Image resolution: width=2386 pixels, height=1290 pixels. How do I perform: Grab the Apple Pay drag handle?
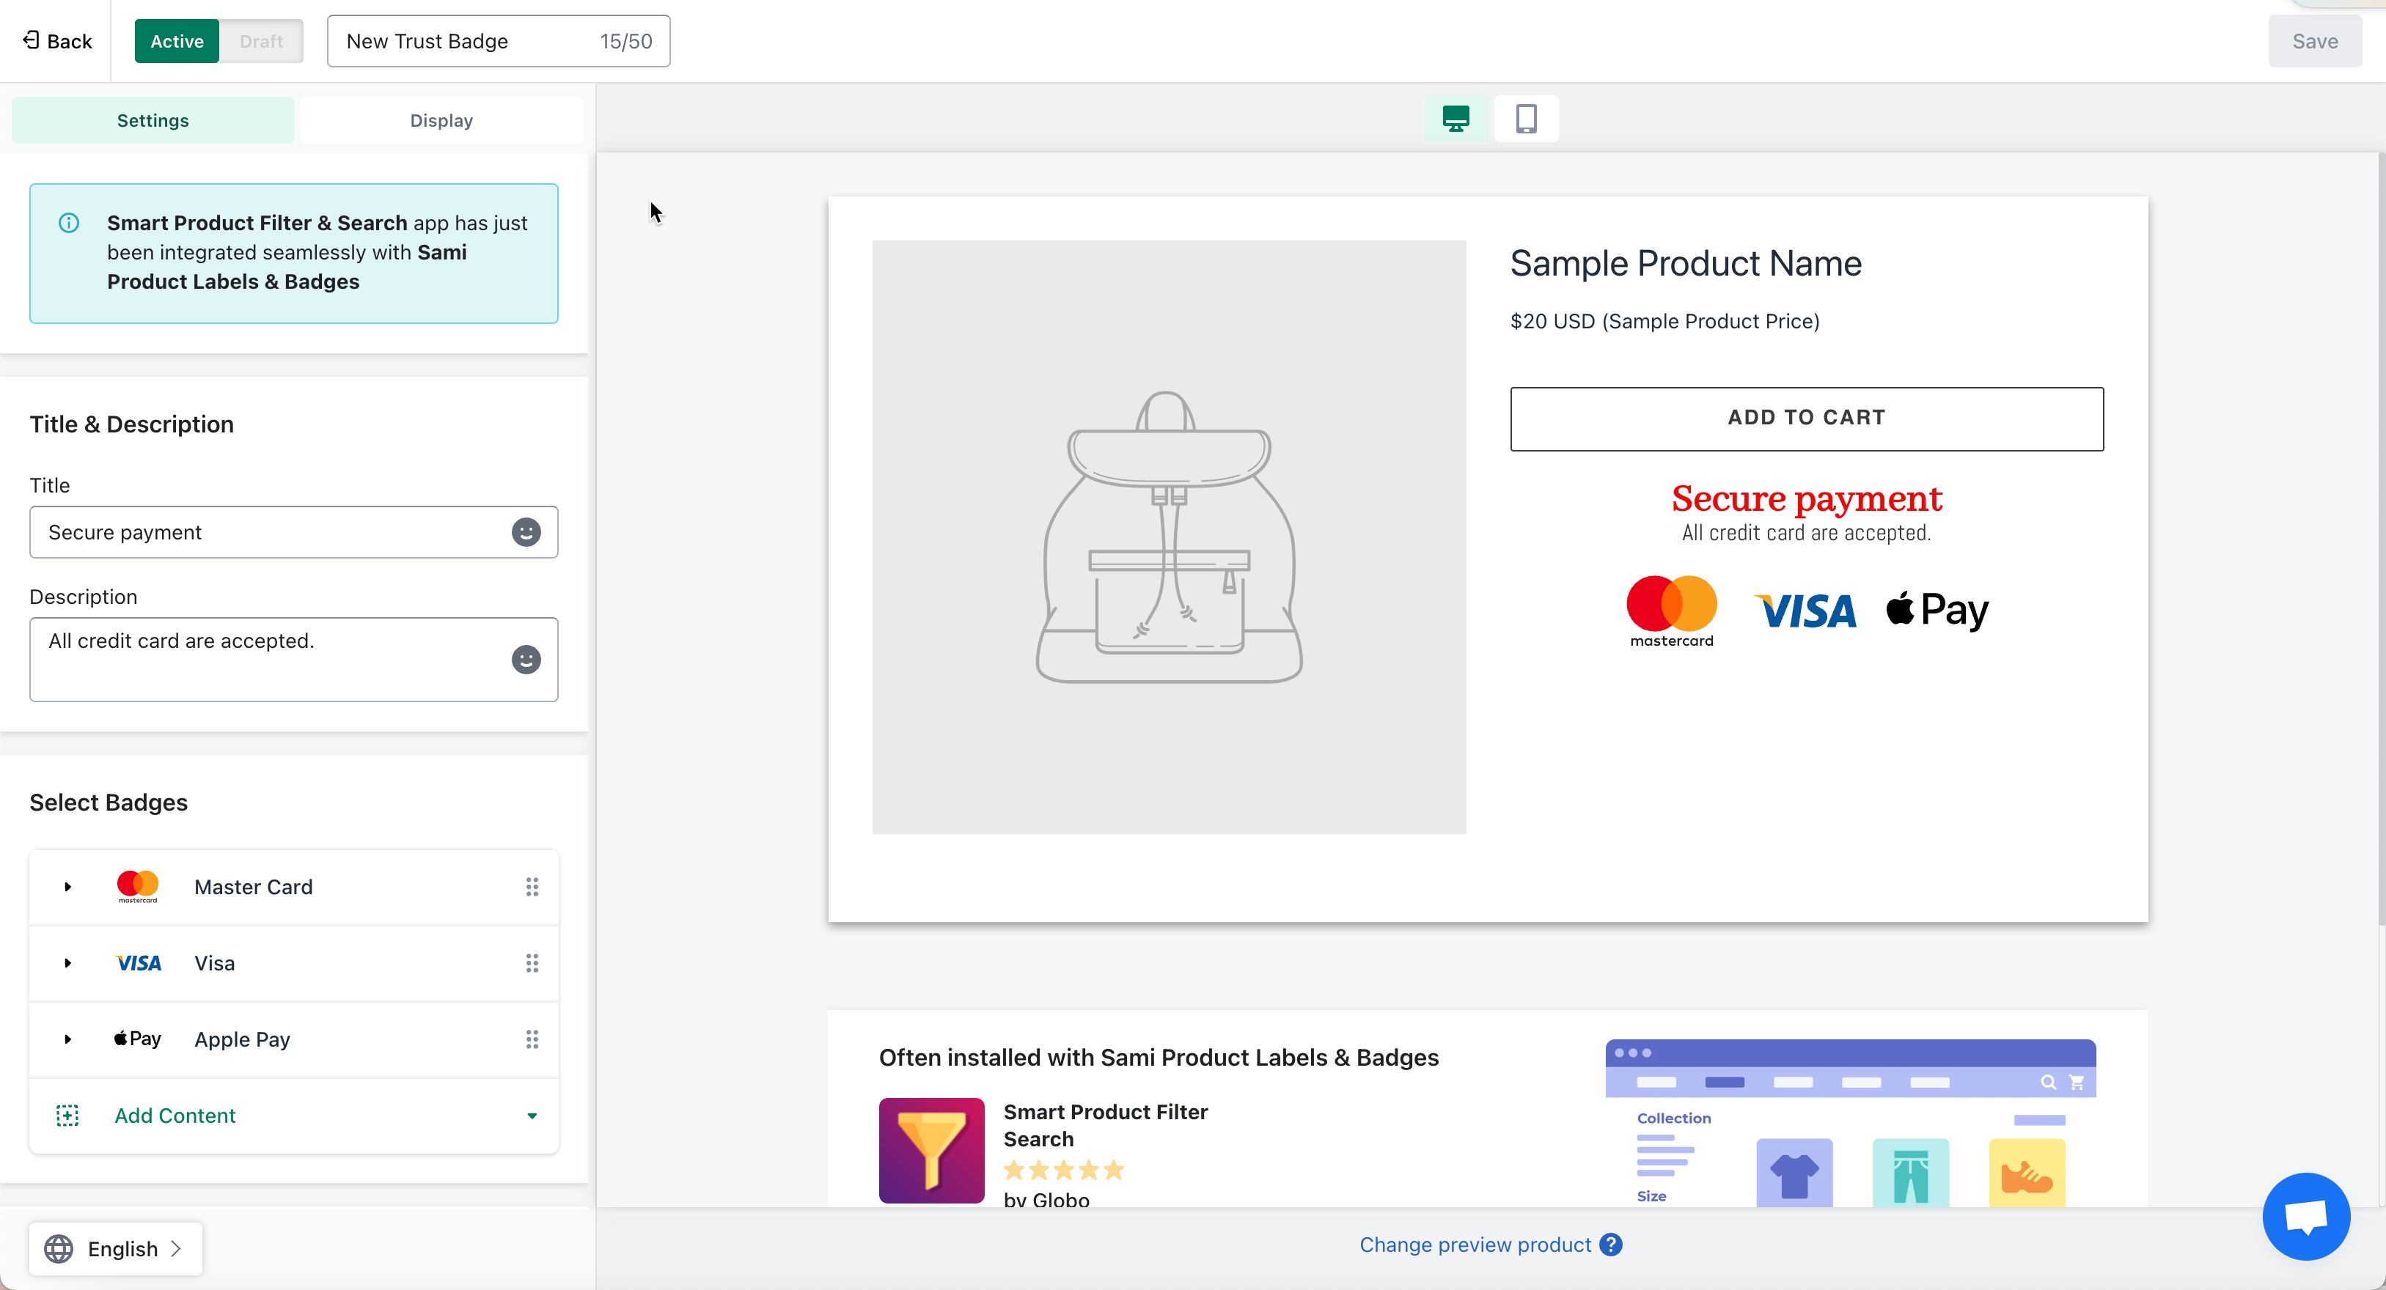(x=532, y=1039)
